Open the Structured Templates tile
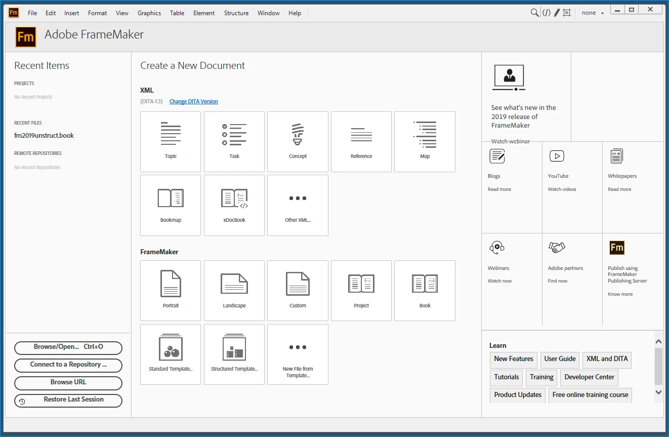669x437 pixels. (234, 354)
